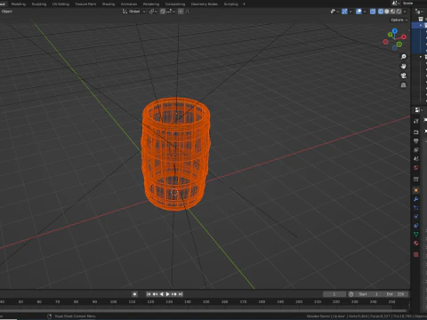Switch to the Shading workspace tab
427x320 pixels.
click(x=109, y=4)
